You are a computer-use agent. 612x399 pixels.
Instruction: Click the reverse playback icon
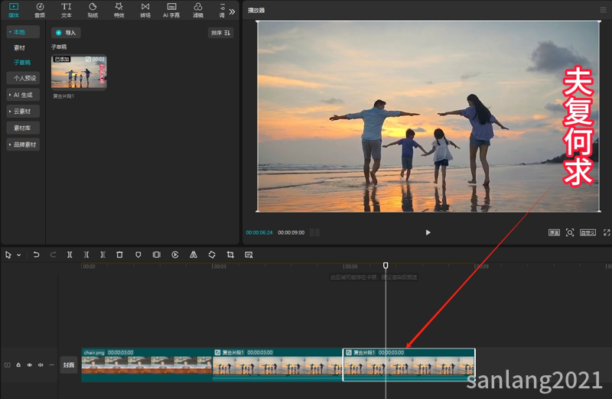[x=175, y=255]
